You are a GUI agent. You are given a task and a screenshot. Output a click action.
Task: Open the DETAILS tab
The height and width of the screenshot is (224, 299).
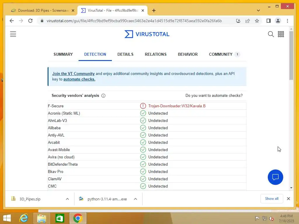(126, 54)
